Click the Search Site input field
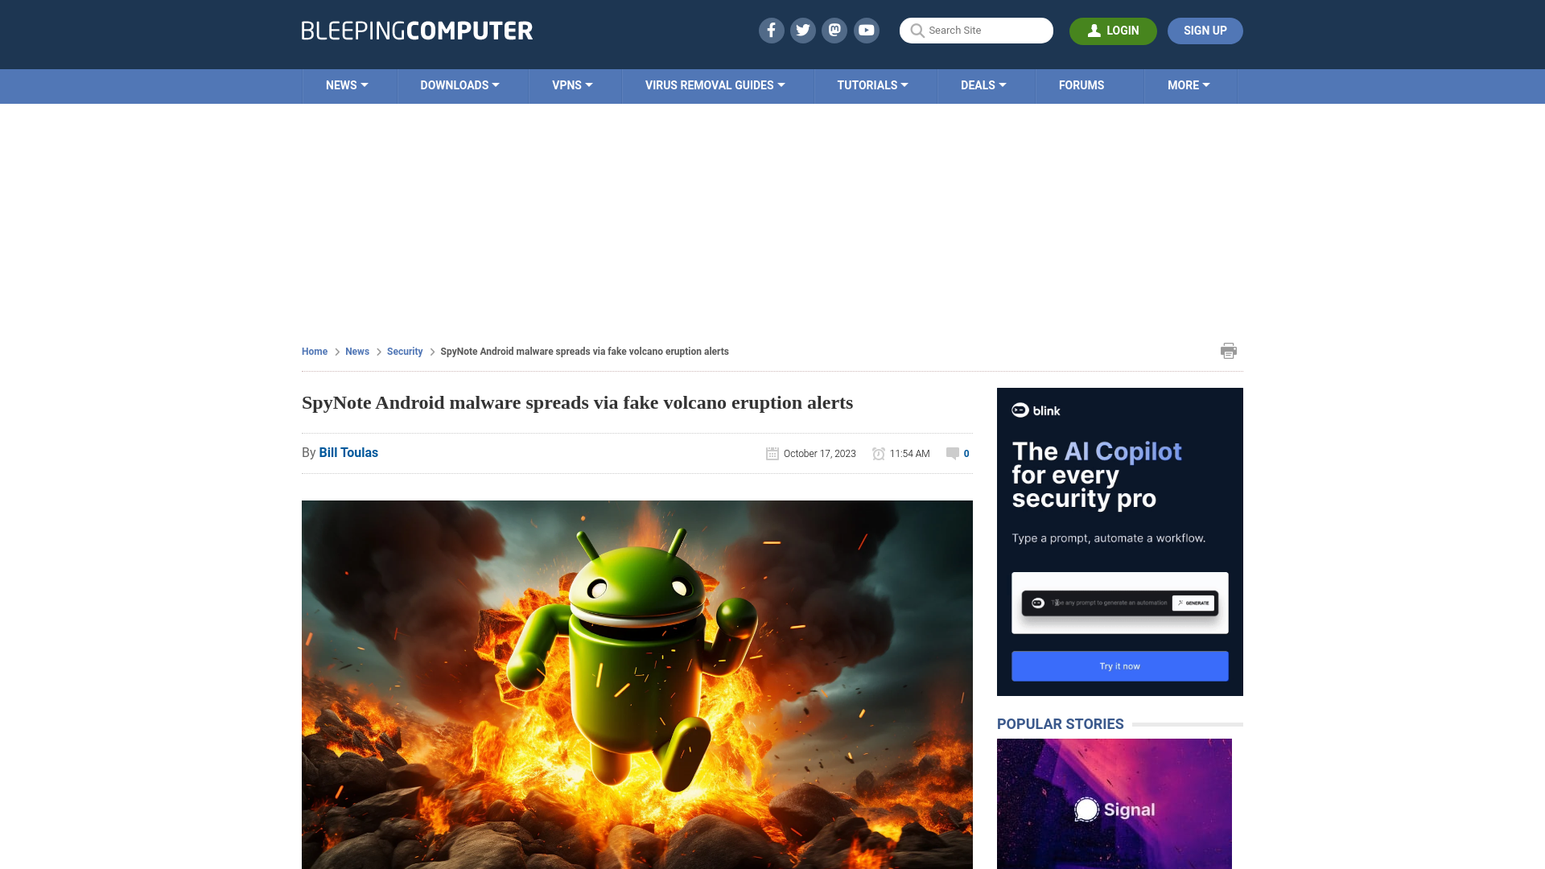Screen dimensions: 1545x869 coord(976,30)
